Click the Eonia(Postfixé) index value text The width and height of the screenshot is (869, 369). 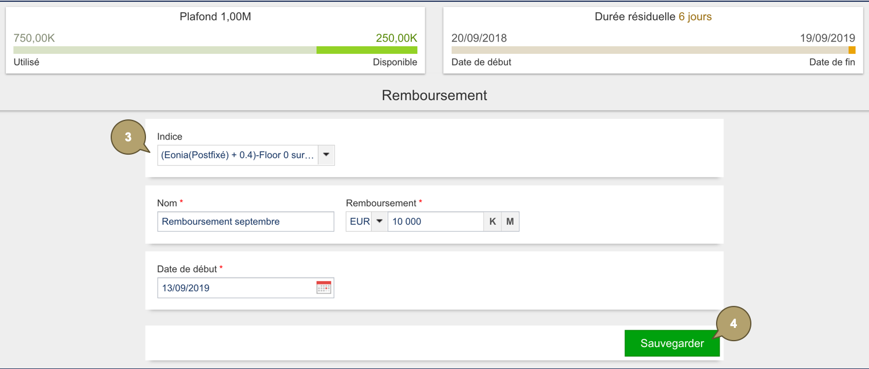[238, 155]
